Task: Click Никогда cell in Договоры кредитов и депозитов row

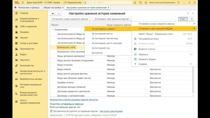Action: click(111, 91)
